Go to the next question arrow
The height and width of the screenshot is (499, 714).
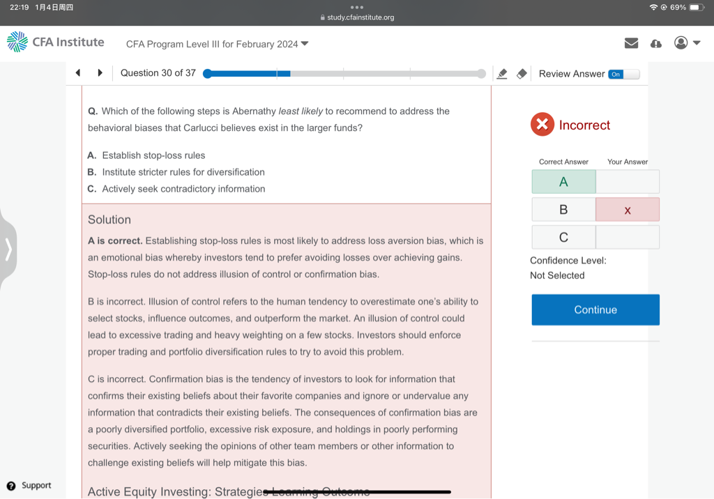[100, 73]
